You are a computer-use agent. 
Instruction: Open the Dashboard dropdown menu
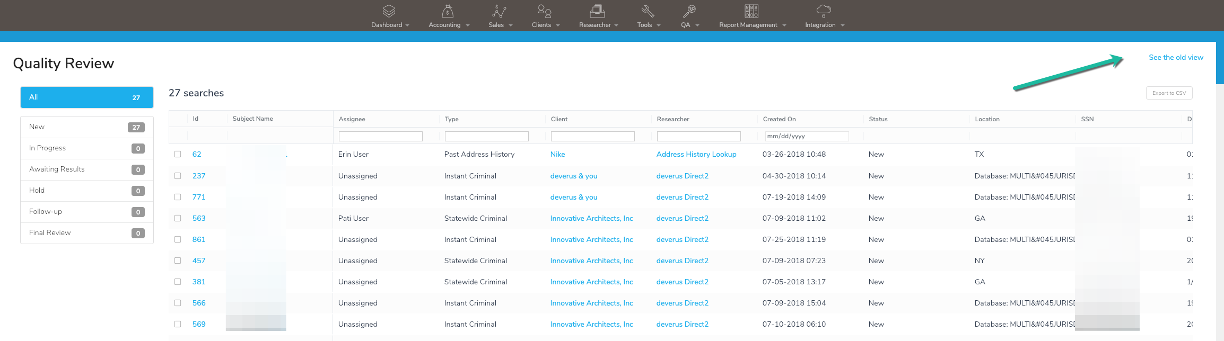pyautogui.click(x=390, y=25)
